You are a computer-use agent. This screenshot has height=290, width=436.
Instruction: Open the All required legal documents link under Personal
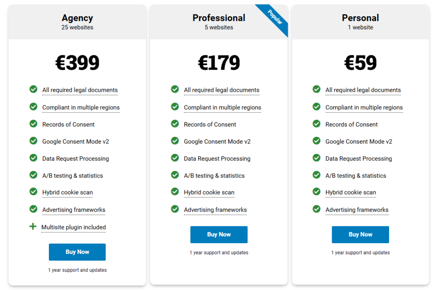click(x=363, y=90)
